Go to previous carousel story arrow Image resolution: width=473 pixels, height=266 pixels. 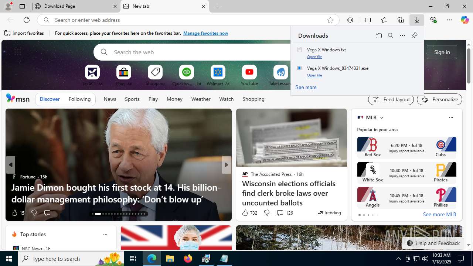coord(10,165)
